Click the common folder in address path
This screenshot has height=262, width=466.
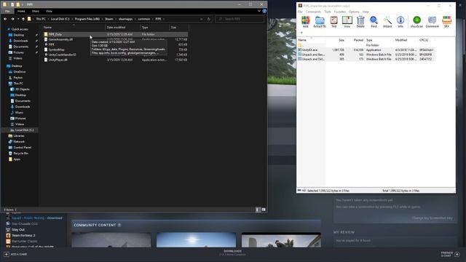[x=144, y=19]
